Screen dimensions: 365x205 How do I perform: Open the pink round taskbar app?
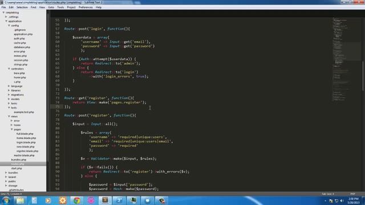91,200
